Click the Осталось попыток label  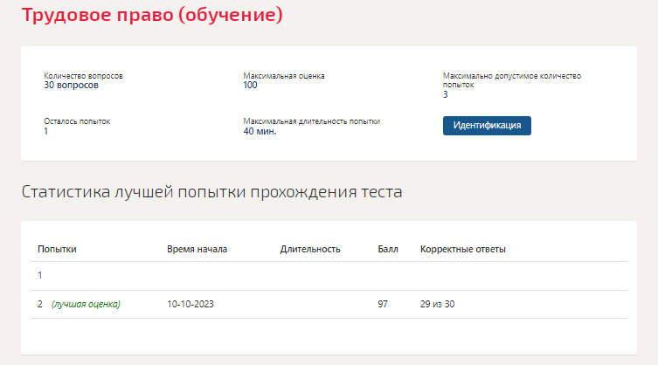pos(77,121)
